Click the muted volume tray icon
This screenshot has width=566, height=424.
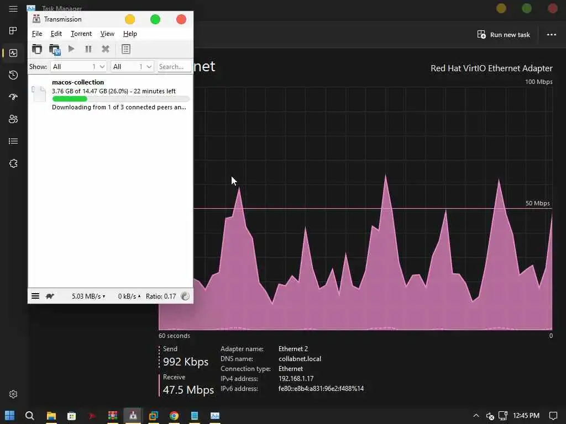pos(490,416)
